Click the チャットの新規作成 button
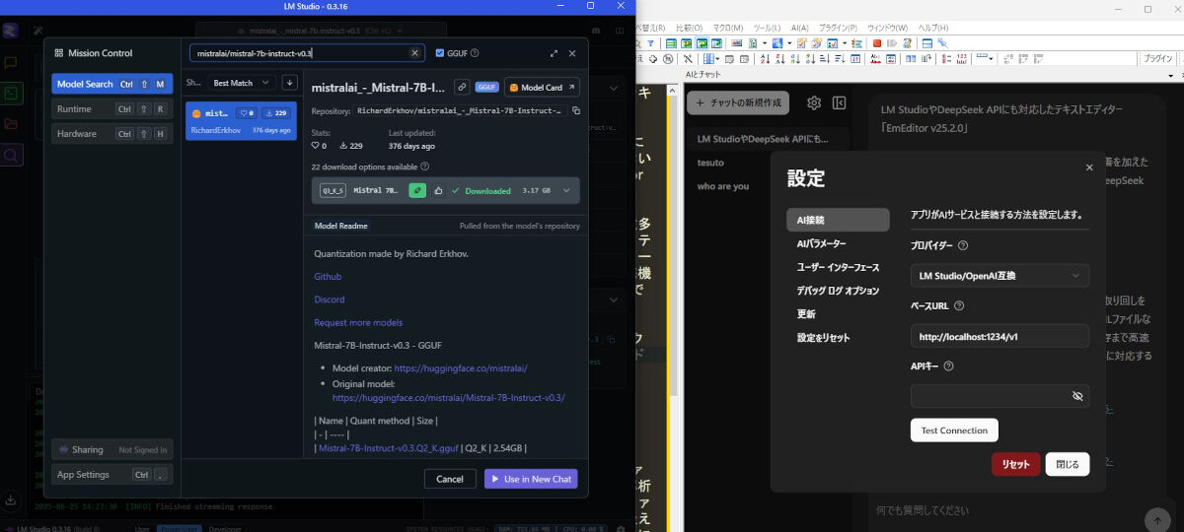Viewport: 1184px width, 532px height. coord(738,102)
